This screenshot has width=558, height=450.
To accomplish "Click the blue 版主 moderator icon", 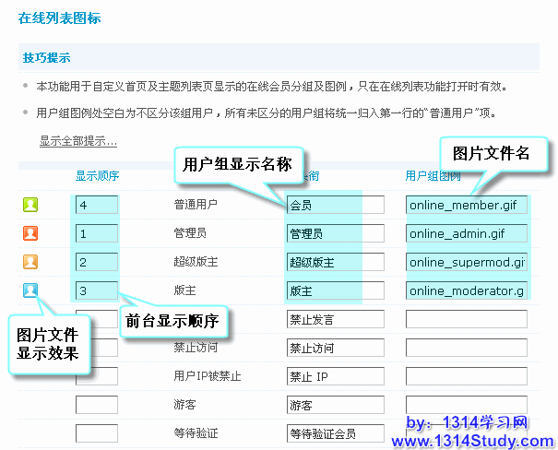I will coord(30,290).
